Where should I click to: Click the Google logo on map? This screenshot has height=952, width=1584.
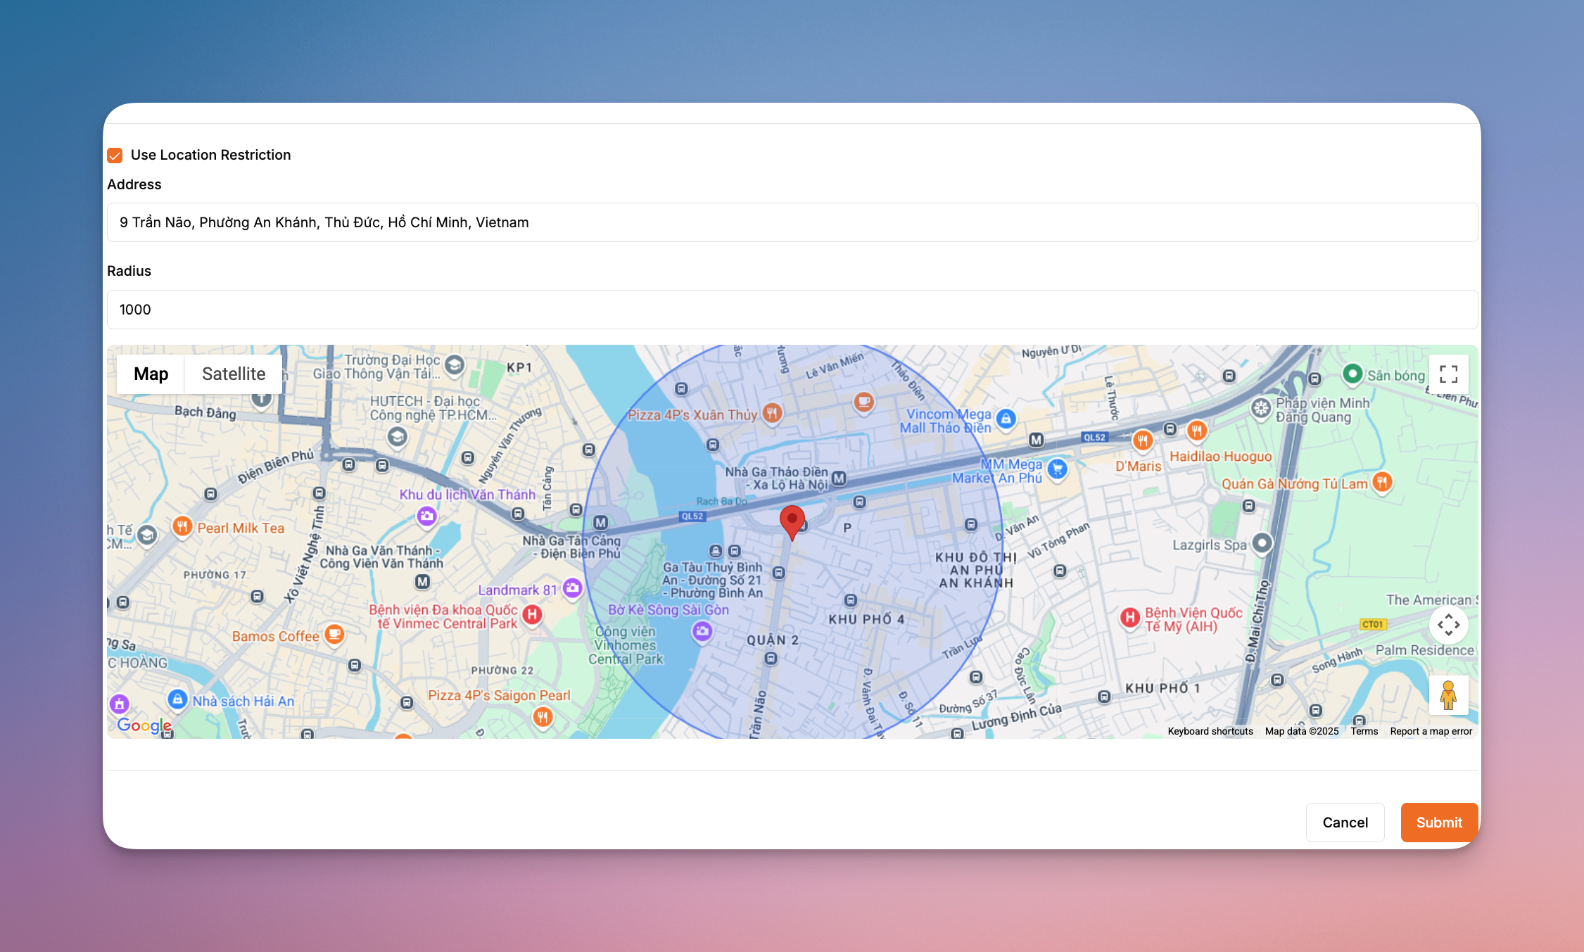coord(144,725)
